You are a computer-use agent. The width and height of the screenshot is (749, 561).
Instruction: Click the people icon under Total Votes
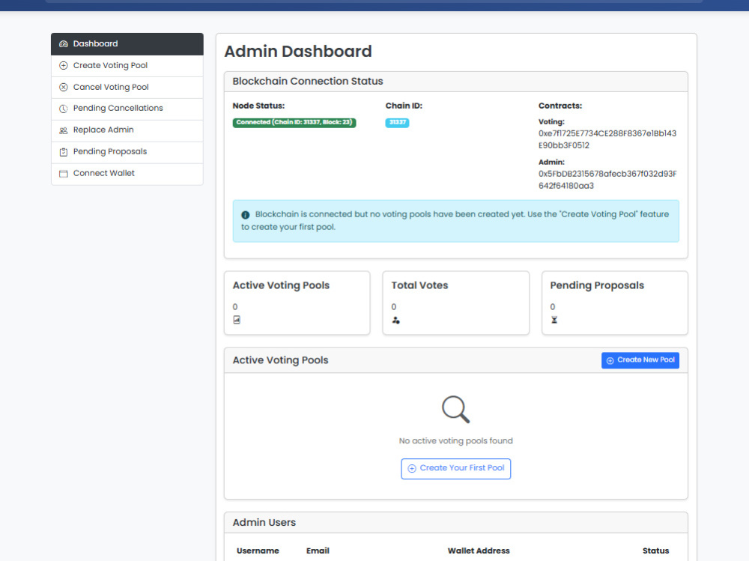coord(395,320)
